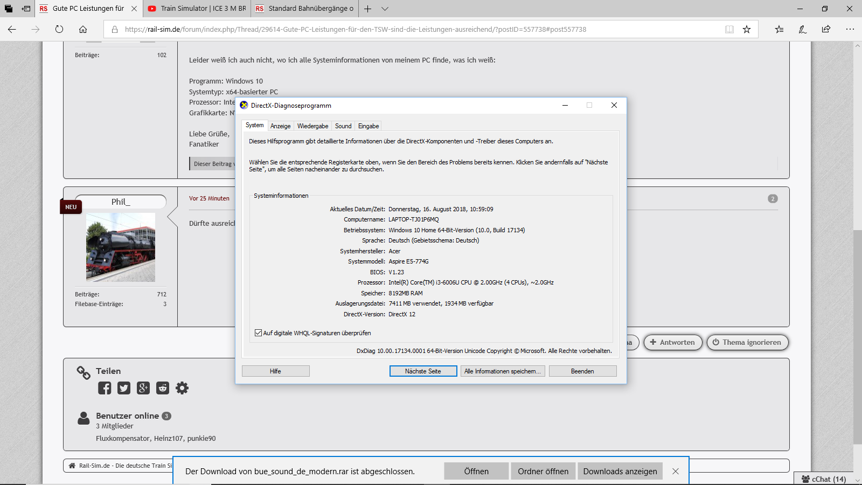Close the DirectX-Diagnoseprogramm window
This screenshot has width=862, height=485.
tap(614, 105)
